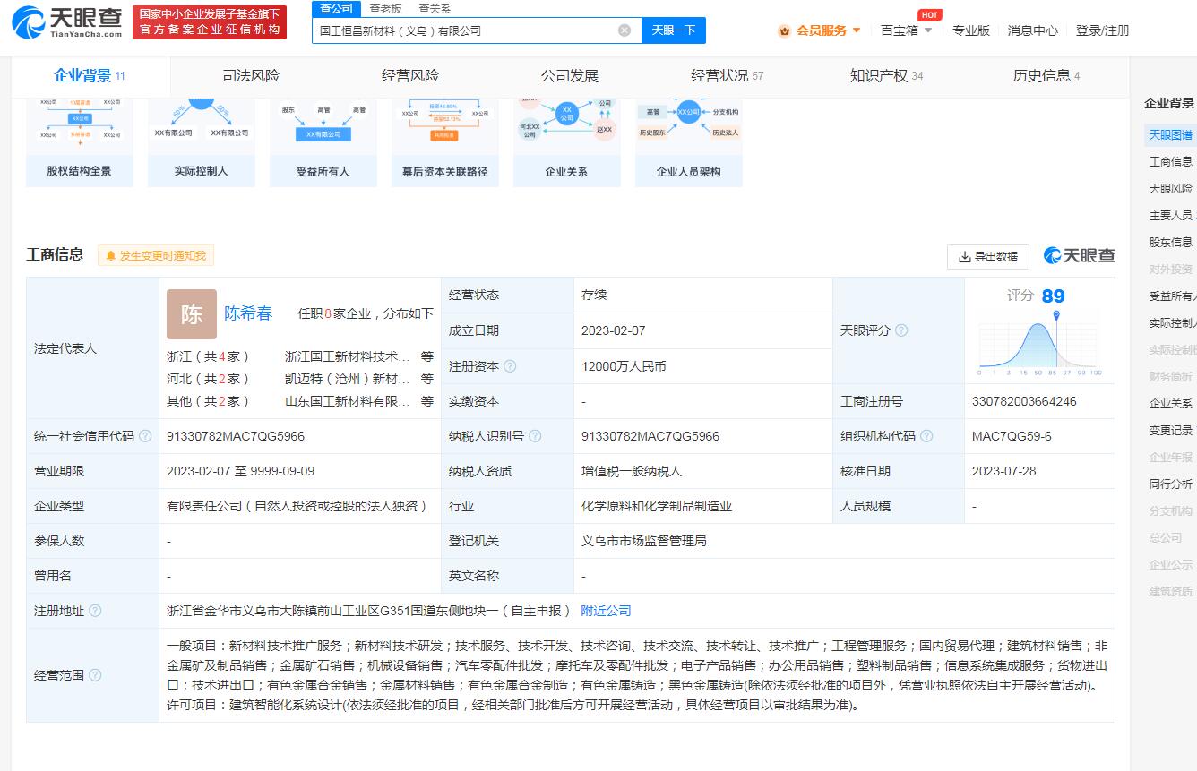
Task: Click credit code value 91330782MAC7QG5966
Action: (x=236, y=436)
